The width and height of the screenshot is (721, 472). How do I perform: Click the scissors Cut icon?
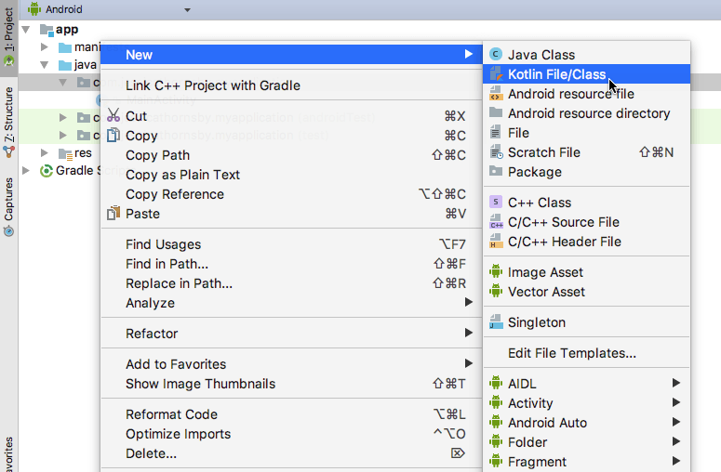coord(113,116)
